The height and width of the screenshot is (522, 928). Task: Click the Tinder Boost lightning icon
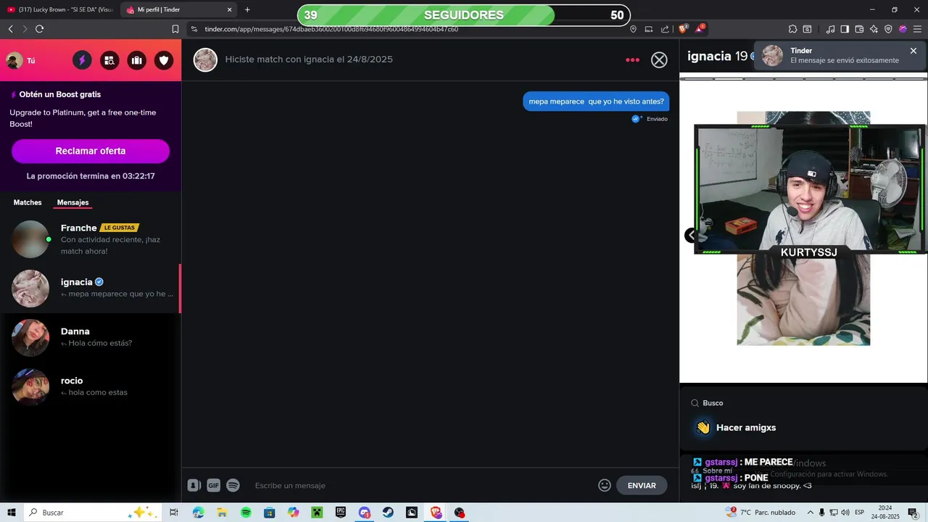(x=82, y=60)
